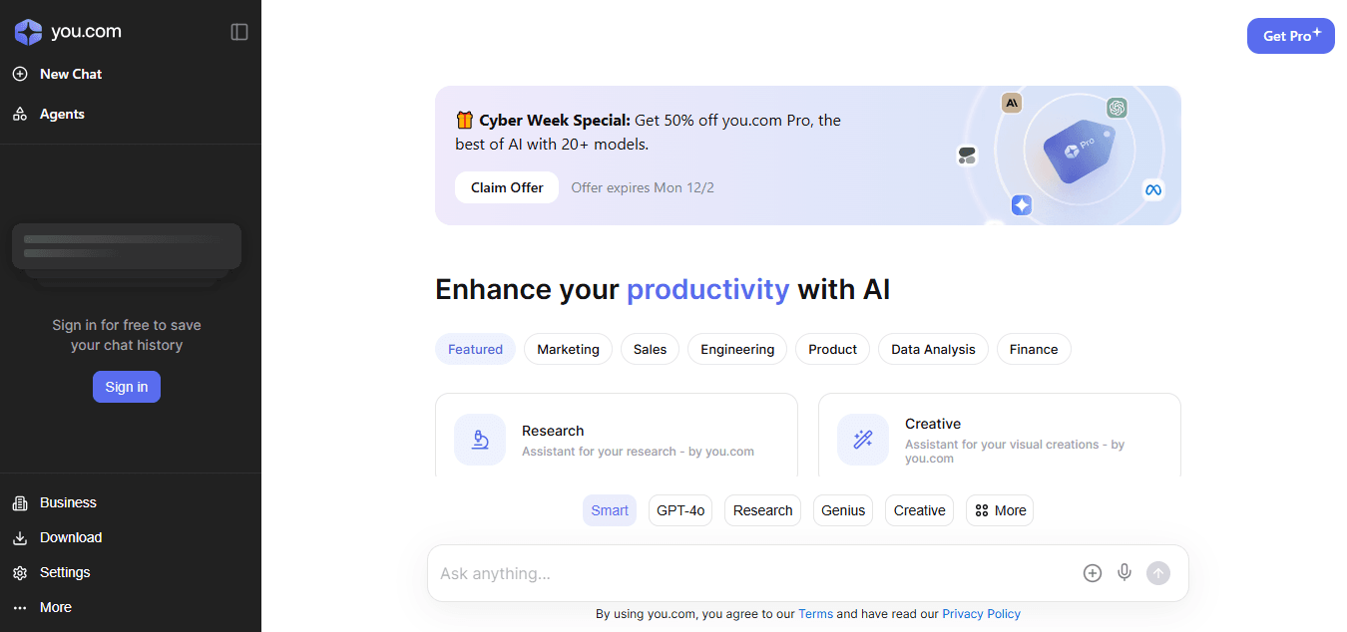The height and width of the screenshot is (632, 1347).
Task: Expand the More model options
Action: pyautogui.click(x=999, y=509)
